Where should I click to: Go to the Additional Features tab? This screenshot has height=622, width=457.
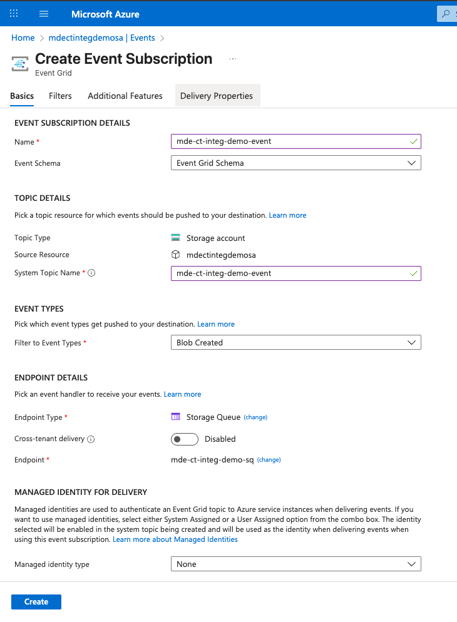click(125, 96)
